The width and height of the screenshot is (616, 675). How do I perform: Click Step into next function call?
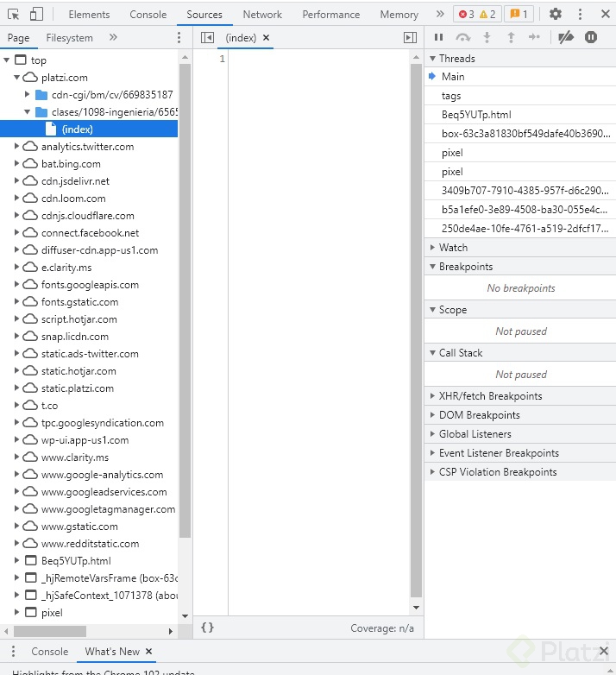pyautogui.click(x=487, y=37)
